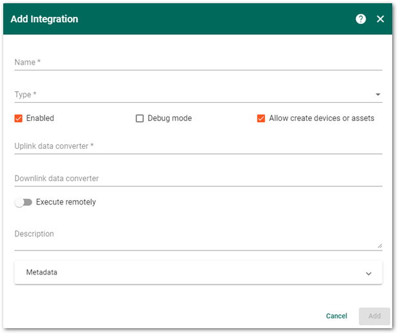
Task: Grab the Description resize handle corner
Action: pyautogui.click(x=379, y=245)
